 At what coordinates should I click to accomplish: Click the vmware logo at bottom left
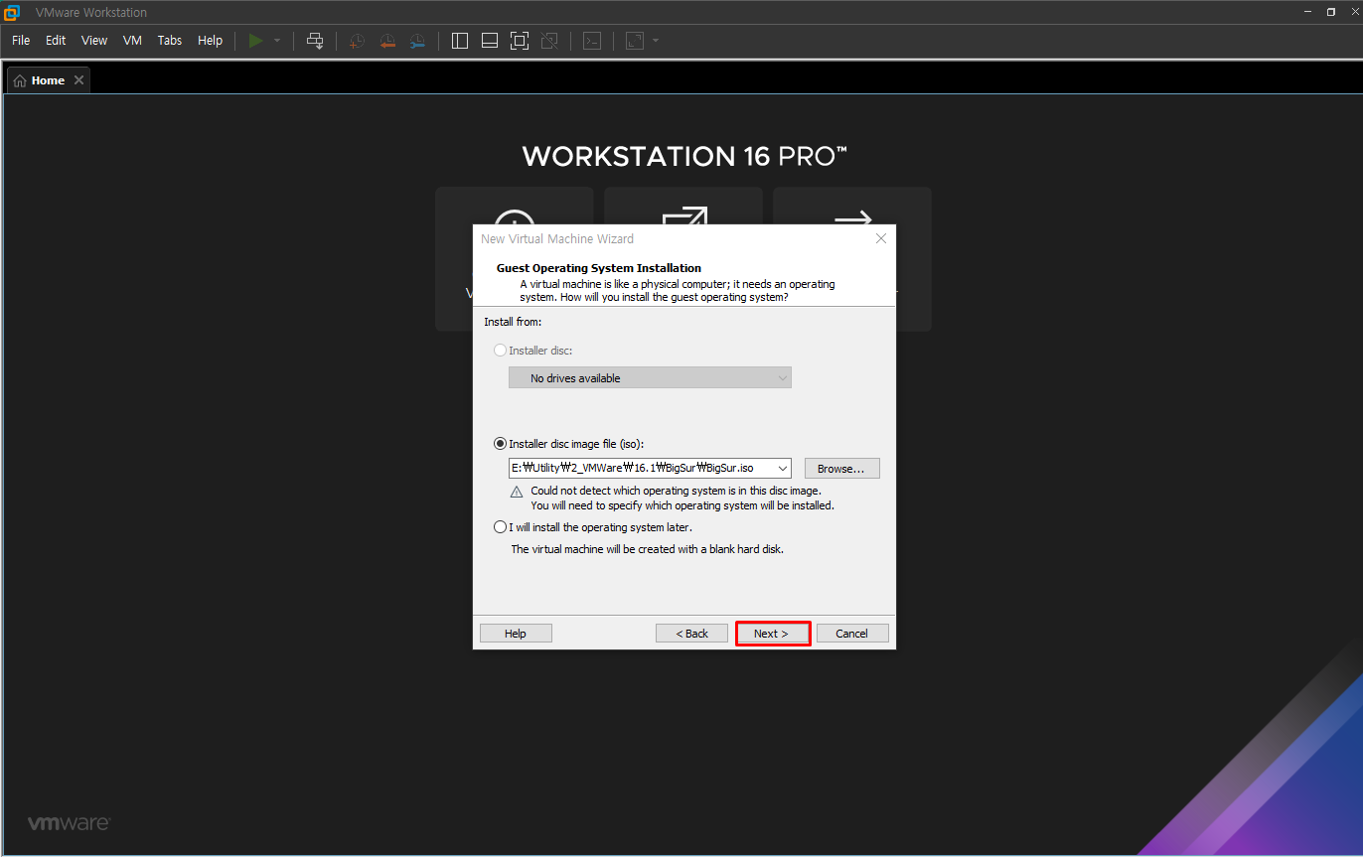[69, 823]
